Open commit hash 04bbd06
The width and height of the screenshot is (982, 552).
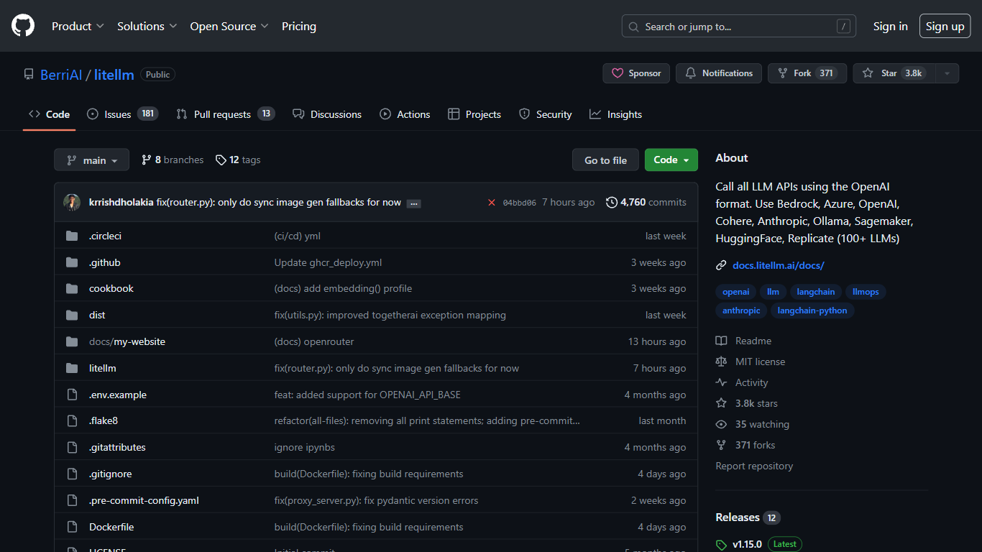[519, 203]
